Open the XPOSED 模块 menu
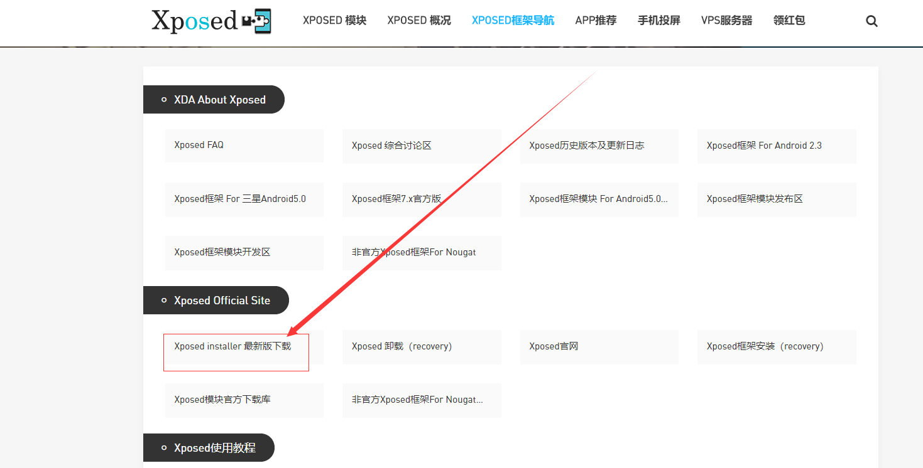Screen dimensions: 923x468 (x=334, y=21)
